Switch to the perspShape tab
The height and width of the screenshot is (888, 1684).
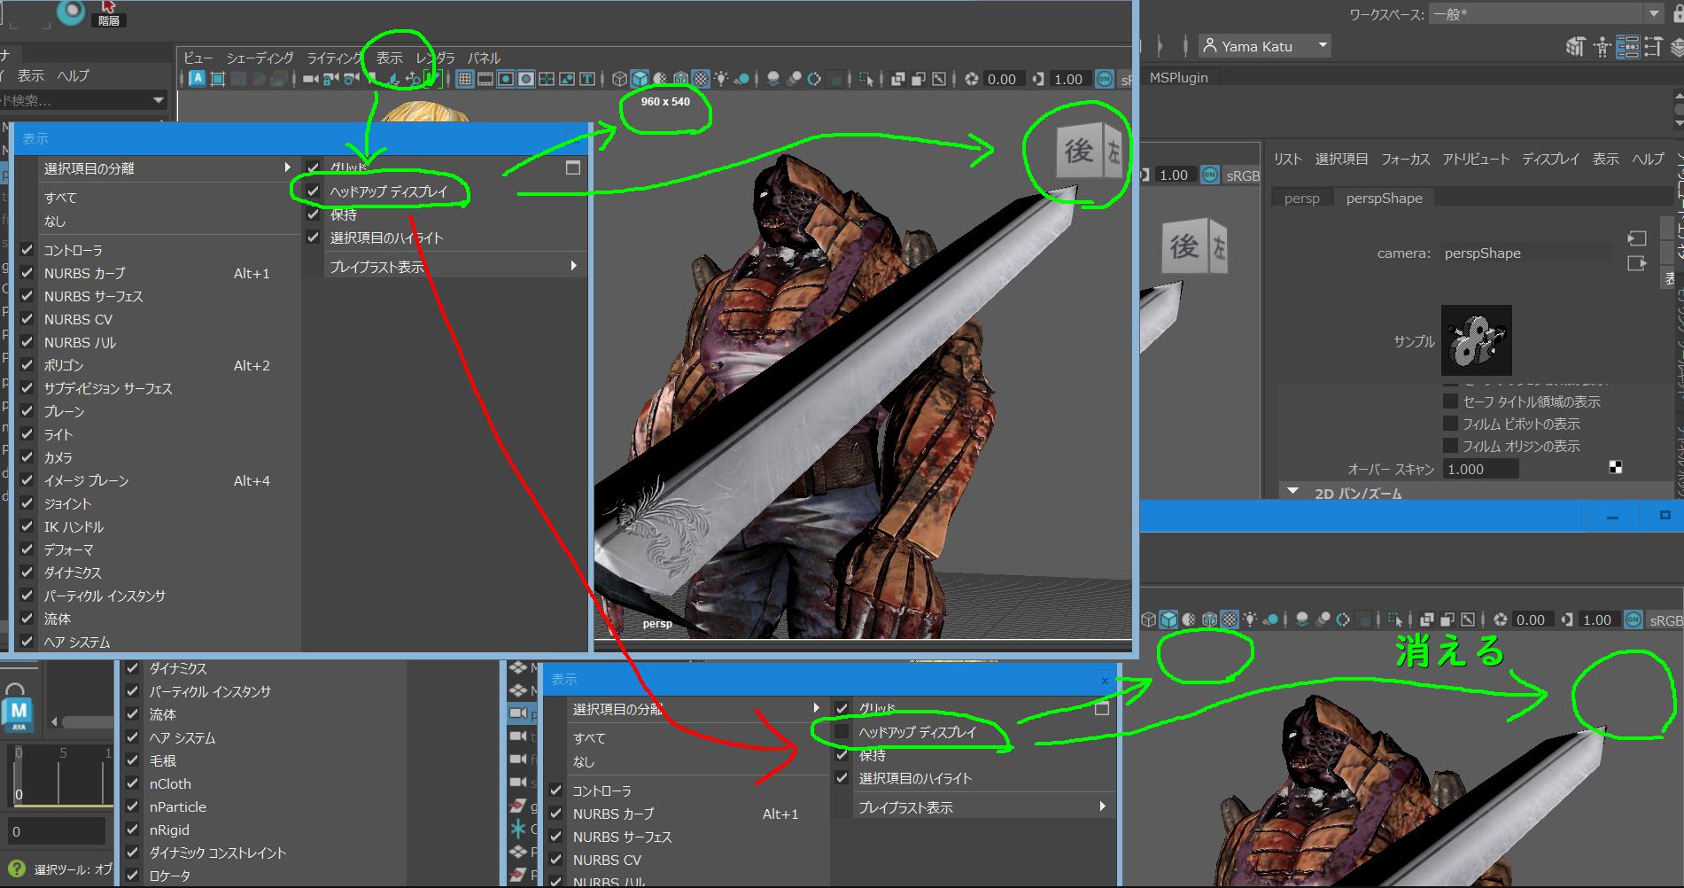1385,199
